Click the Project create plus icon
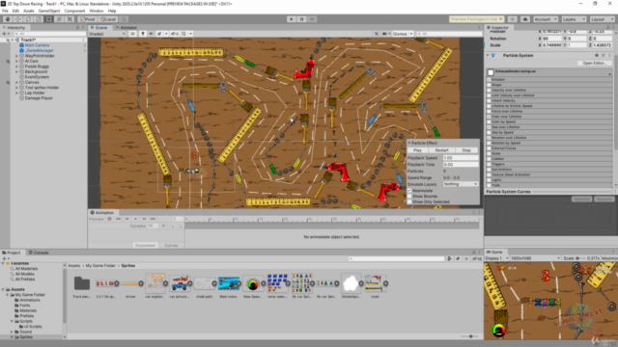This screenshot has height=347, width=618. (x=5, y=259)
